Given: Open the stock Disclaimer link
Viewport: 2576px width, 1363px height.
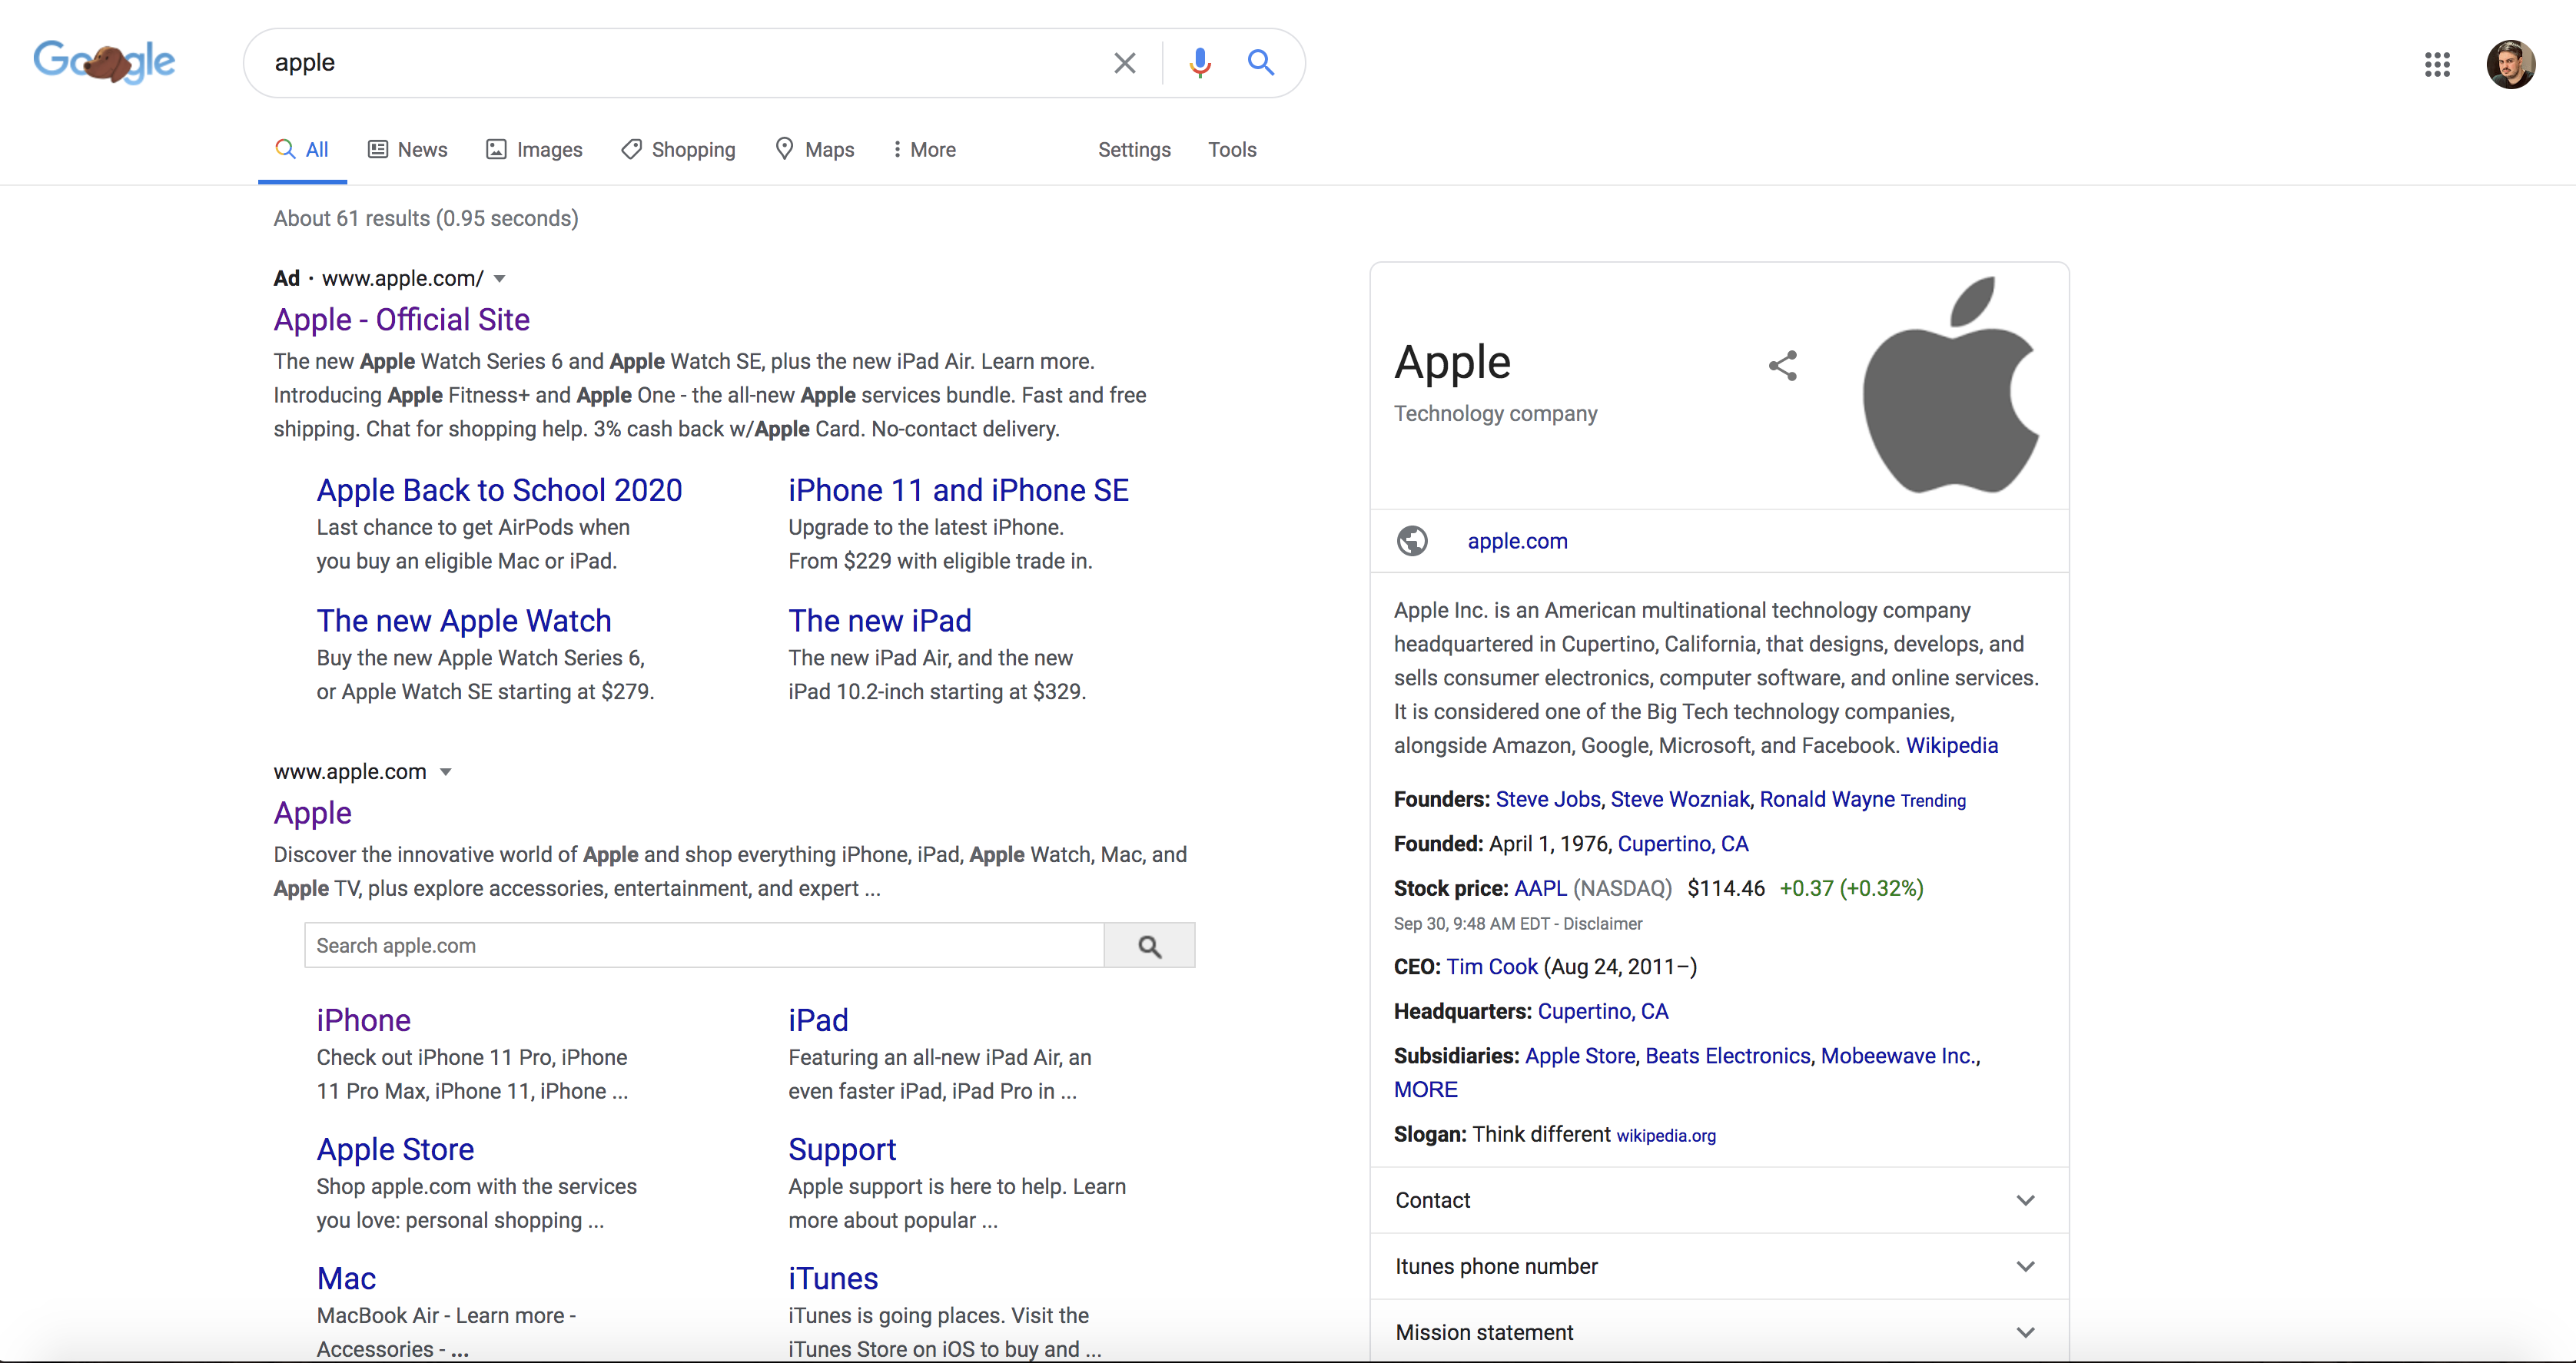Looking at the screenshot, I should point(1602,924).
